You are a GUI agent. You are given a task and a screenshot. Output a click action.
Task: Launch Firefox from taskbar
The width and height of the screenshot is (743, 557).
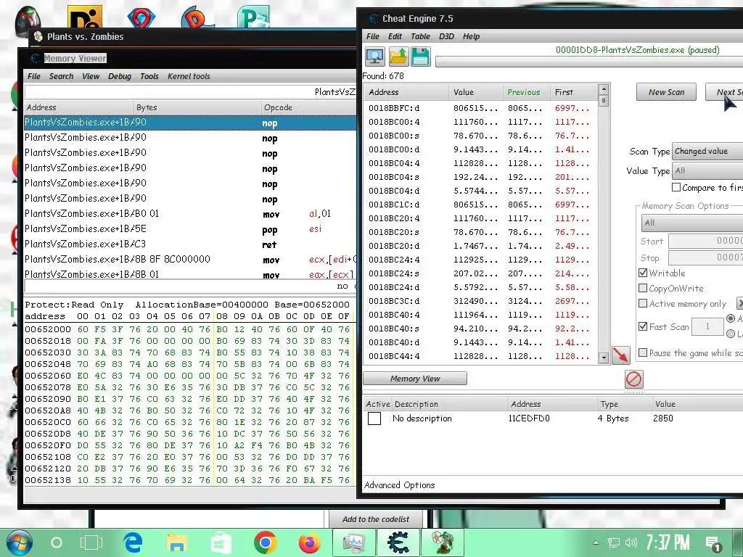tap(309, 542)
